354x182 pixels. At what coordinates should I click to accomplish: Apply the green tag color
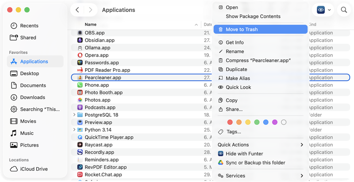coord(257,122)
